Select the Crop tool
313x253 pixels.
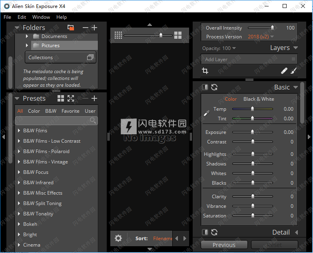pyautogui.click(x=205, y=71)
